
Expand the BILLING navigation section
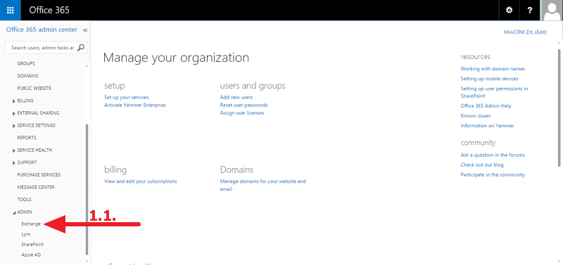14,101
